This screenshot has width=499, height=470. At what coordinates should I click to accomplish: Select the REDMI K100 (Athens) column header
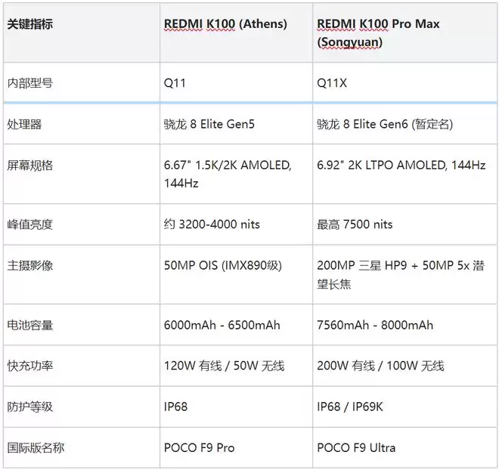225,24
